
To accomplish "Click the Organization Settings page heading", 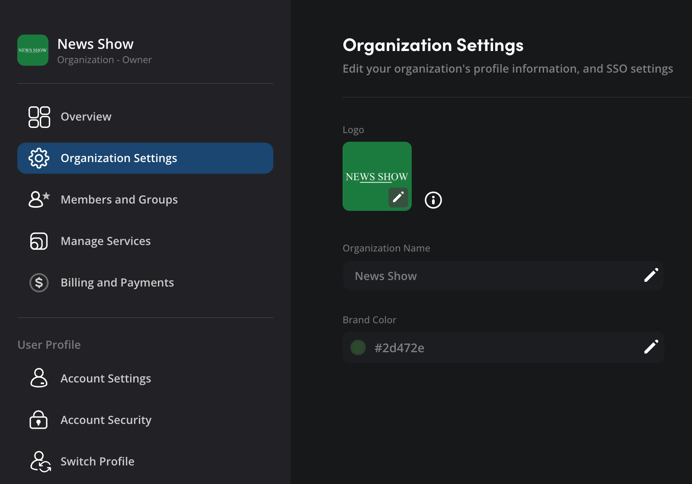I will pos(433,45).
